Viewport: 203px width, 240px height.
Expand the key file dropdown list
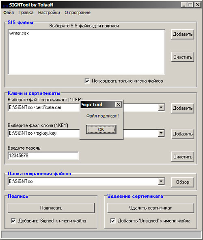pos(161,133)
